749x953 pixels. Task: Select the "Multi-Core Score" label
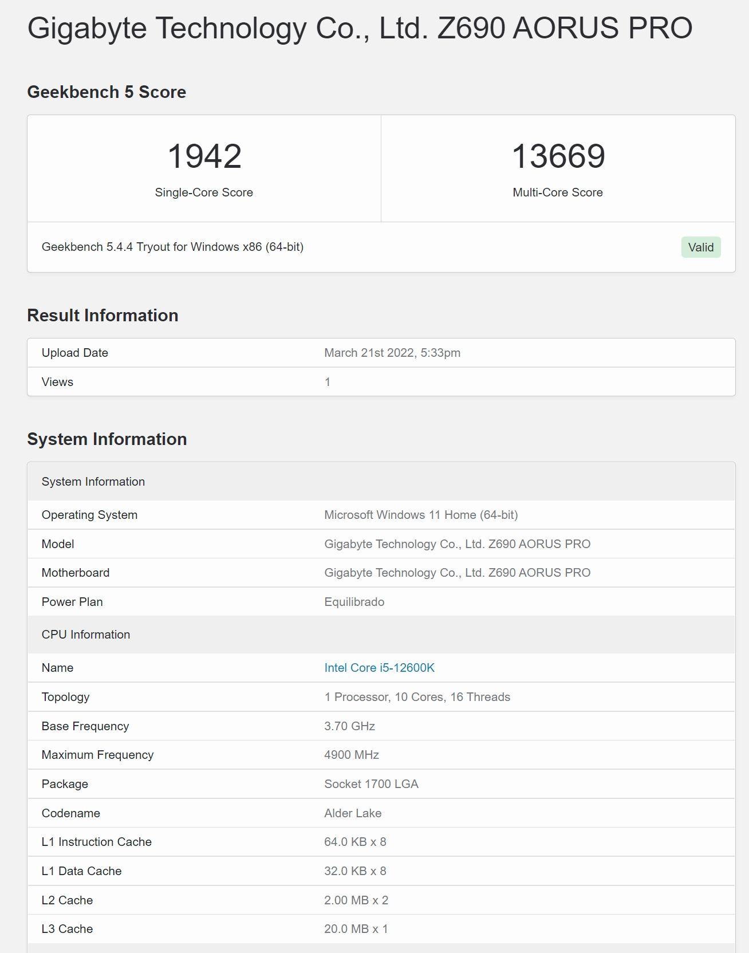[x=558, y=192]
